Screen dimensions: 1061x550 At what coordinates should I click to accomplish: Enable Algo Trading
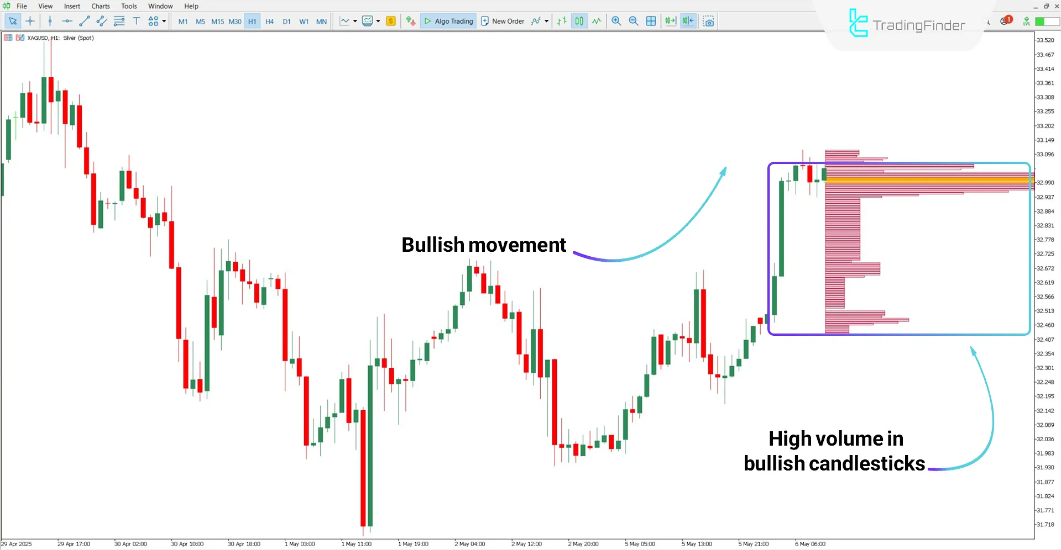[448, 21]
